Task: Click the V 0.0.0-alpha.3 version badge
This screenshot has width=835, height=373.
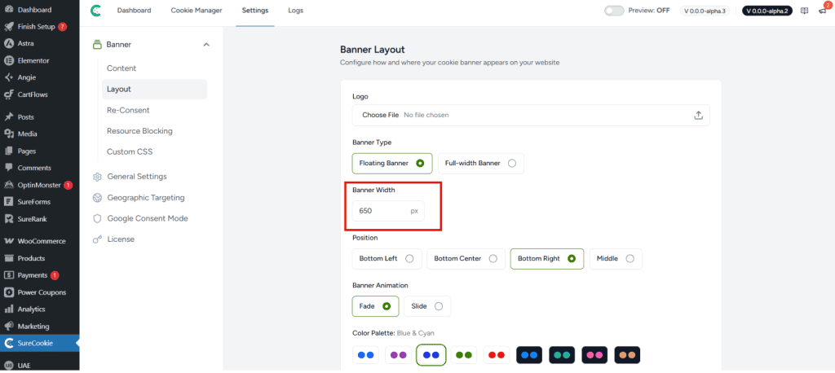Action: pyautogui.click(x=707, y=11)
